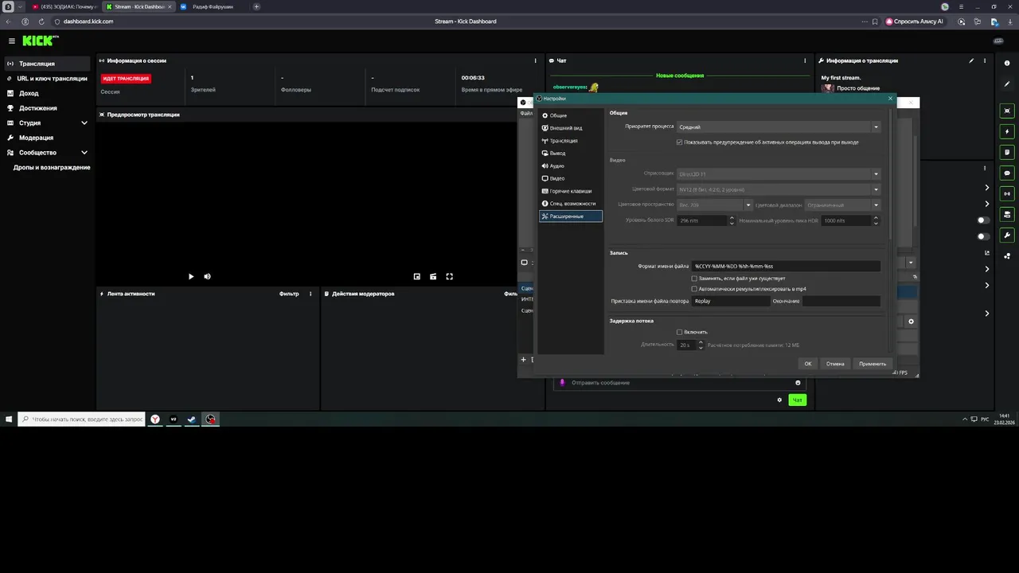Toggle chat bubble widget in right rail

pos(1008,173)
